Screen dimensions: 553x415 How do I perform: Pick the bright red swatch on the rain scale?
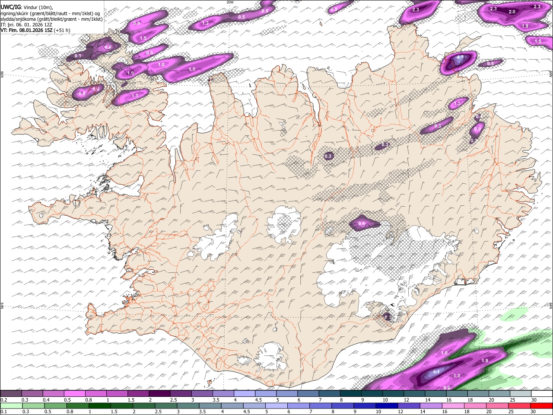click(541, 405)
